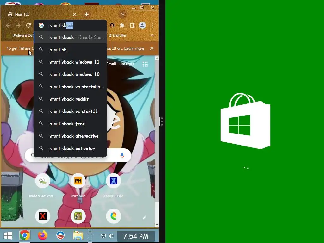
Task: Click the extension avatar icon in toolbar
Action: point(112,25)
